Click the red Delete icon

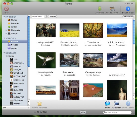coord(7,9)
